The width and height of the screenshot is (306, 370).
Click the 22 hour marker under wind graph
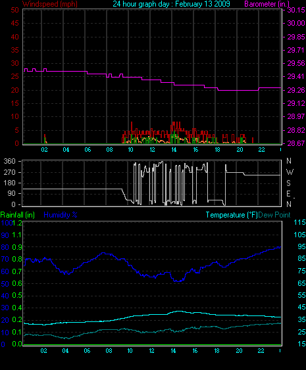click(x=261, y=150)
